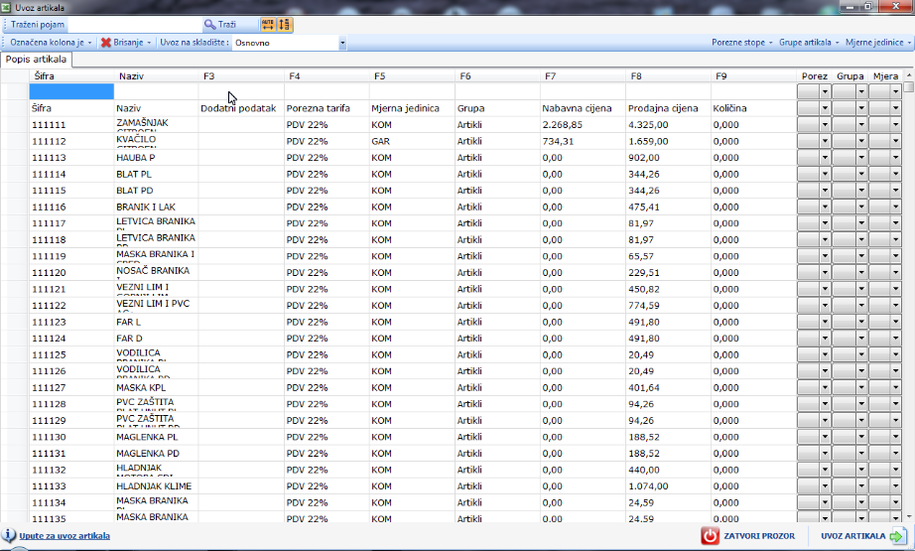Click Excel app icon in title bar
This screenshot has height=551, width=915.
[6, 7]
